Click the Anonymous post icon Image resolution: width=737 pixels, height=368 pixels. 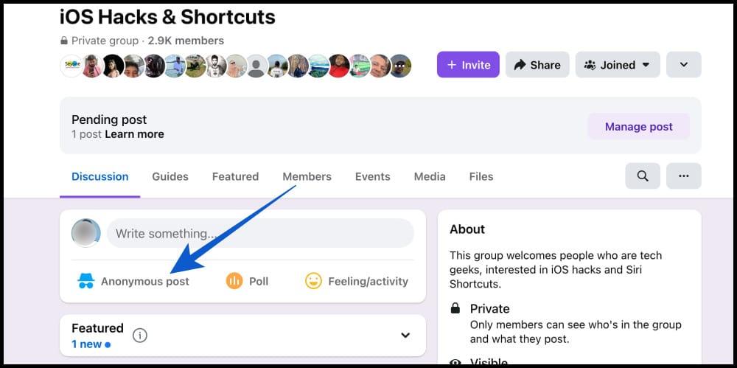tap(86, 281)
